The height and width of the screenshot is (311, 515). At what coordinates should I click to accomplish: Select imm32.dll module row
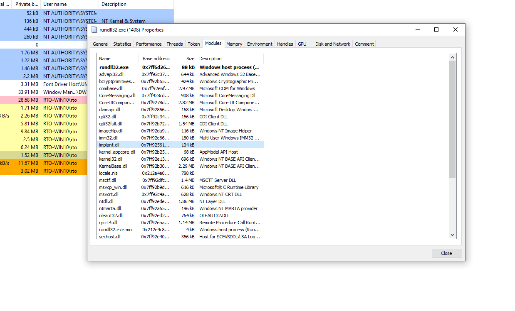pyautogui.click(x=180, y=138)
